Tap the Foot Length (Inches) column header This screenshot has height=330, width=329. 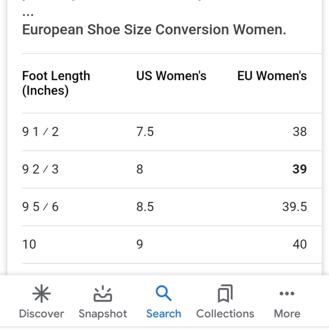click(56, 83)
